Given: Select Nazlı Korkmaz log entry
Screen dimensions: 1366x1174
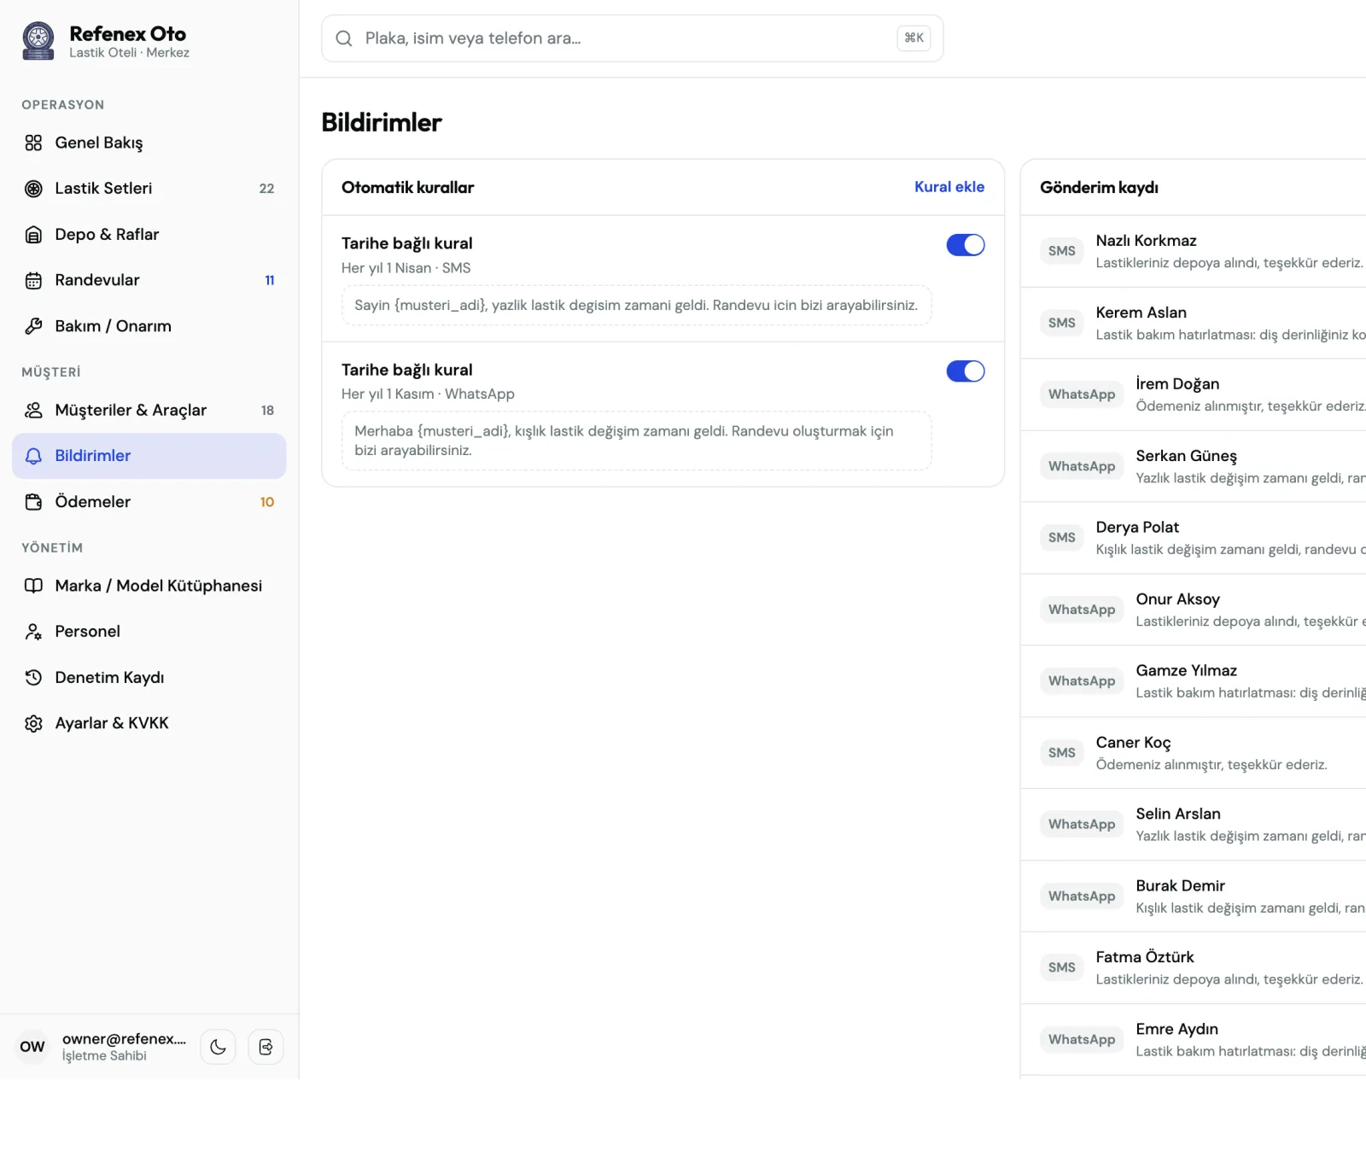Looking at the screenshot, I should pos(1194,251).
